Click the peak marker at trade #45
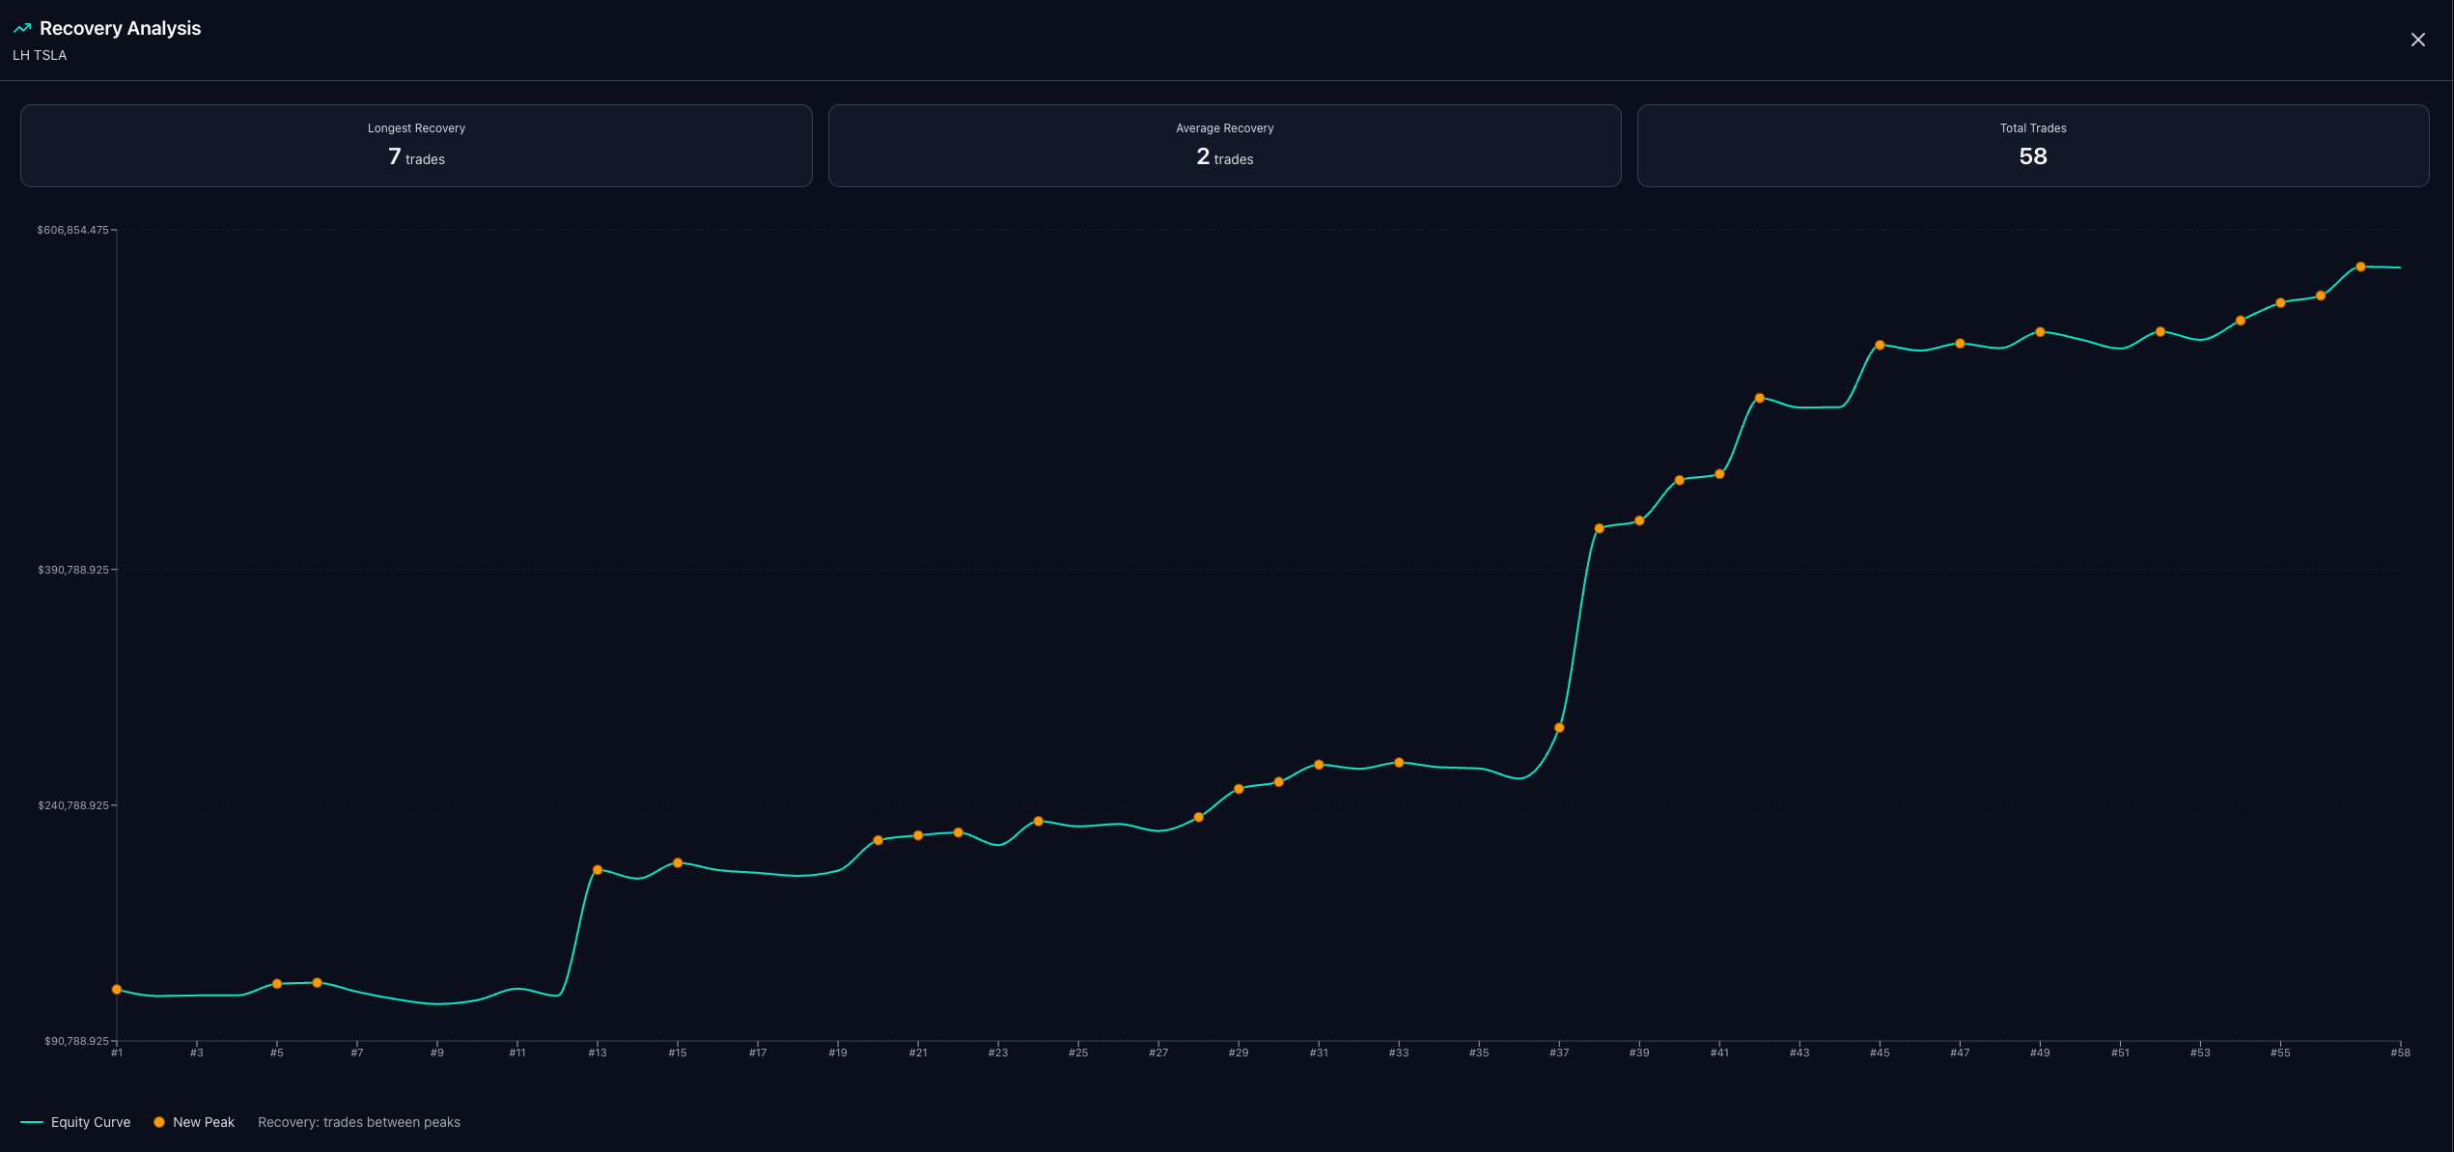The height and width of the screenshot is (1152, 2454). [1880, 345]
